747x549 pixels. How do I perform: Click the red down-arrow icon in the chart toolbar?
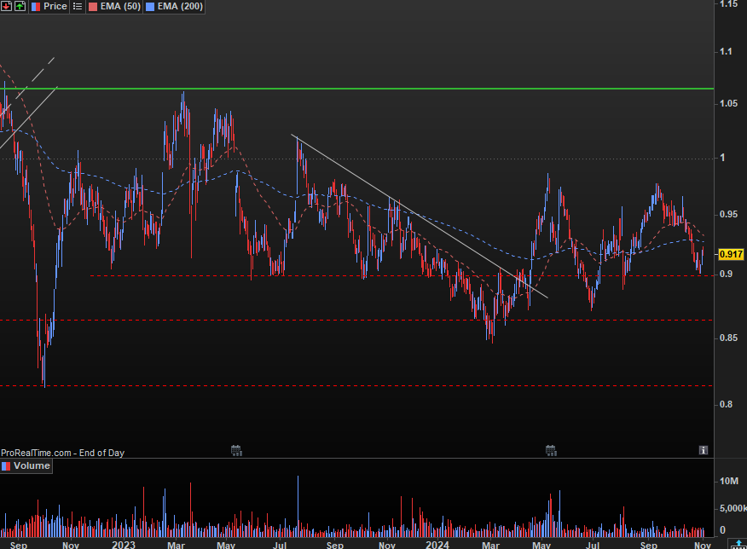point(7,6)
